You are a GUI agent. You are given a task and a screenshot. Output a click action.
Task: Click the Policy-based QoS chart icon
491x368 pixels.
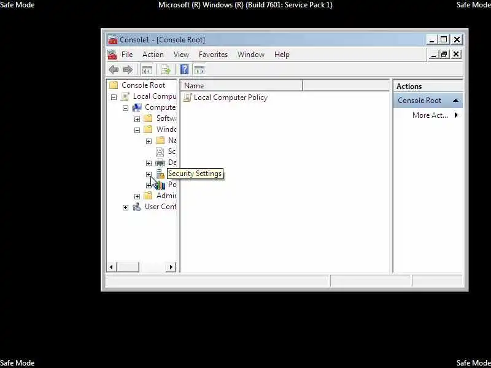tap(160, 185)
